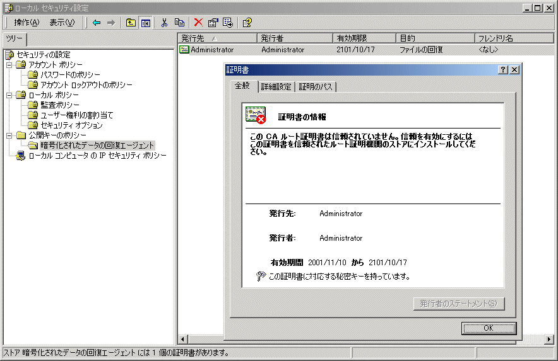Click the Administrator certificate row icon
Viewport: 558px width, 361px height.
point(184,49)
